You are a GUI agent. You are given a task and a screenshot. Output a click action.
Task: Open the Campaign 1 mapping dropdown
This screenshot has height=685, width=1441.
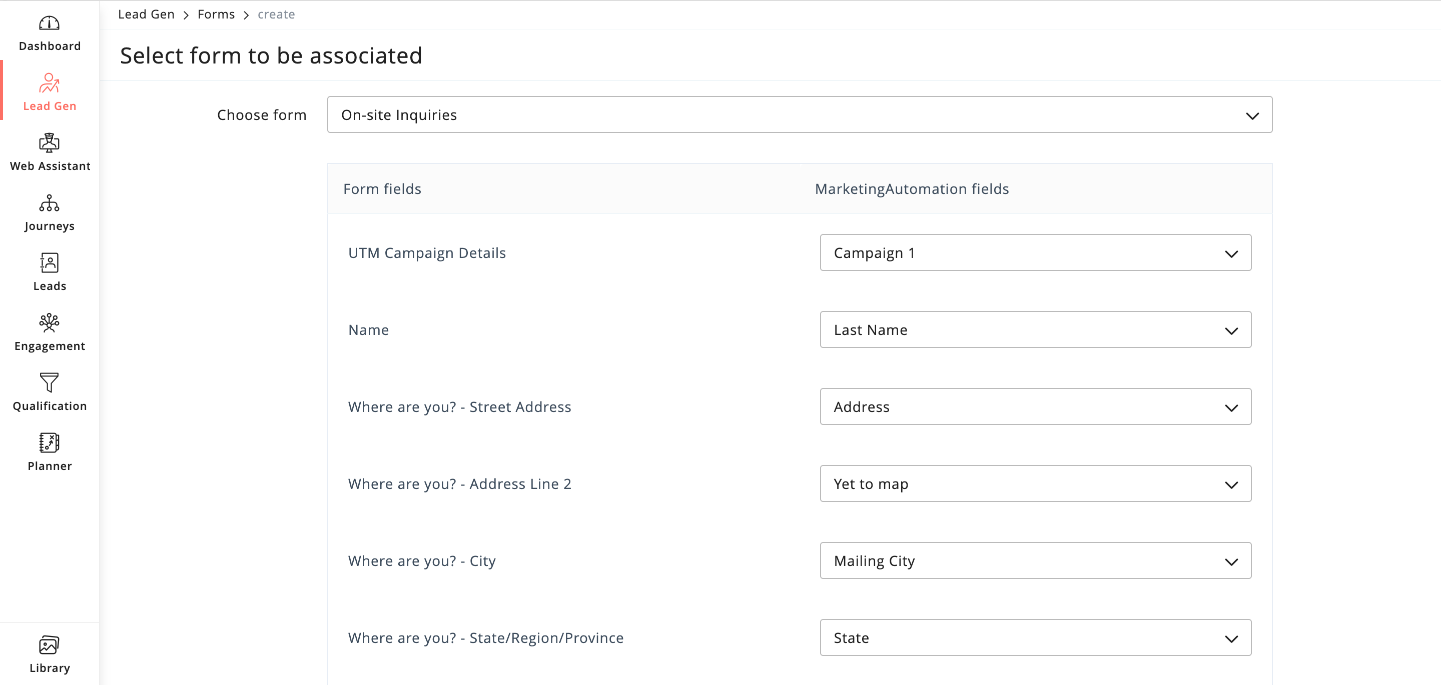1035,253
